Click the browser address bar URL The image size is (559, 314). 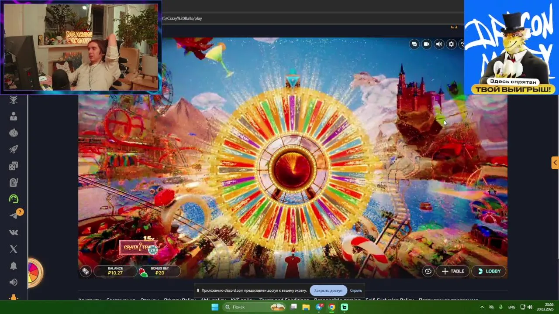click(x=182, y=18)
